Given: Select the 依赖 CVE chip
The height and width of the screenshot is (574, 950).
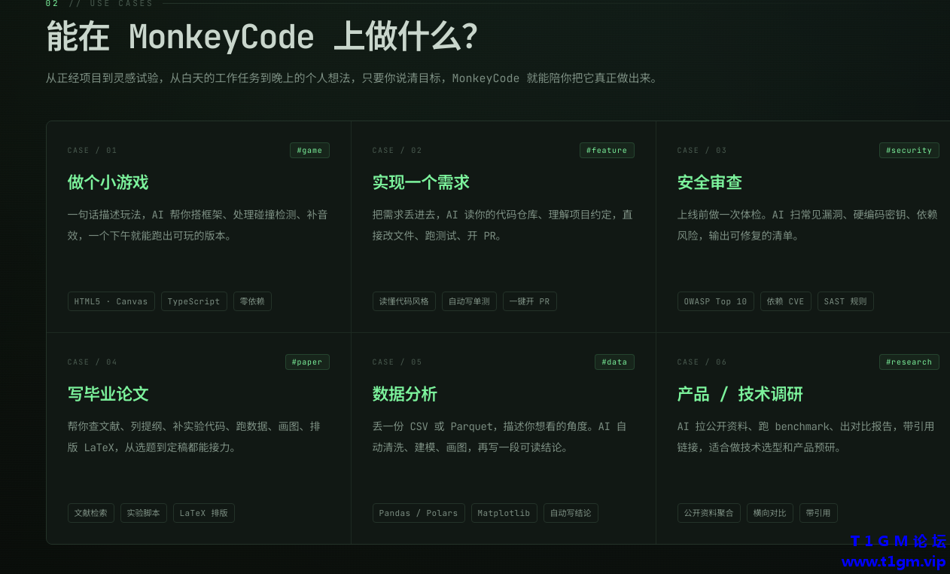Looking at the screenshot, I should (x=785, y=301).
